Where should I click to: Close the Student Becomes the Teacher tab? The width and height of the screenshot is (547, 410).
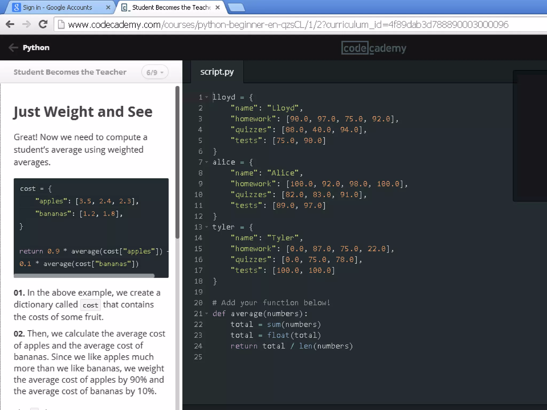(x=218, y=7)
